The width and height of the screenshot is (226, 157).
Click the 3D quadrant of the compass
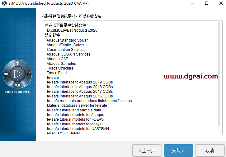[x=6, y=74]
